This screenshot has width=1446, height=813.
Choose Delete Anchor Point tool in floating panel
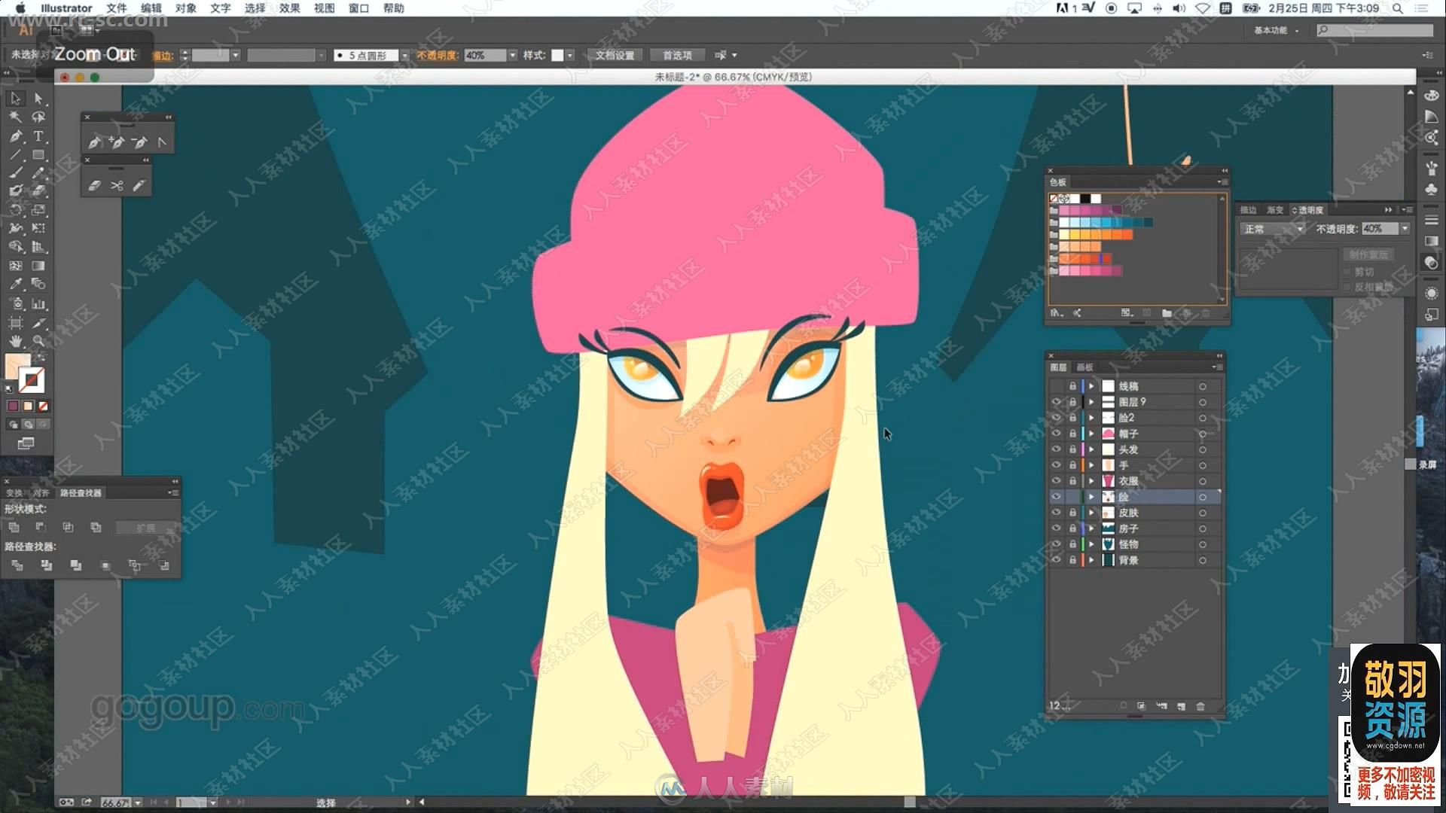point(139,142)
